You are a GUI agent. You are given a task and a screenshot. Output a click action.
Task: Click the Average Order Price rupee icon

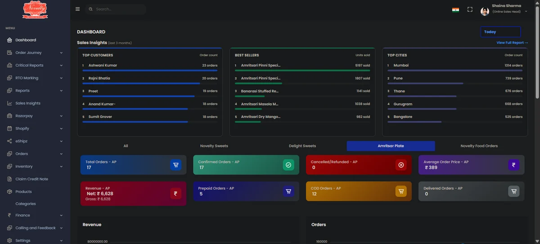[x=514, y=165]
